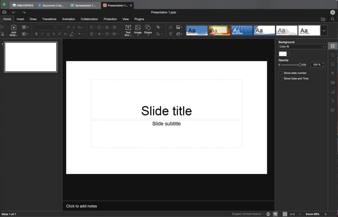Open the Change slide layout dropdown
Screen dimensions: 338x217
(x=25, y=27)
